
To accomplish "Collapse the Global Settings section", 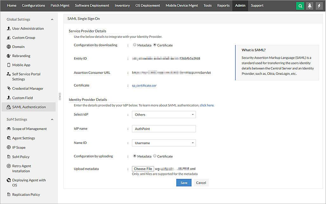I will (x=52, y=19).
